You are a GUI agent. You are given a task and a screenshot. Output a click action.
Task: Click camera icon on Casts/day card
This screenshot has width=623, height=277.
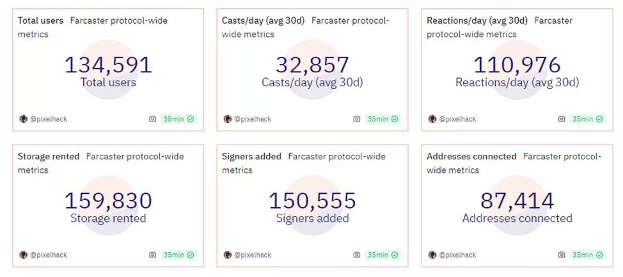coord(357,119)
